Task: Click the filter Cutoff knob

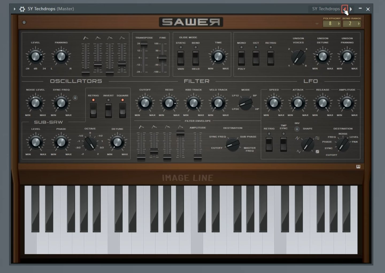Action: [x=145, y=103]
